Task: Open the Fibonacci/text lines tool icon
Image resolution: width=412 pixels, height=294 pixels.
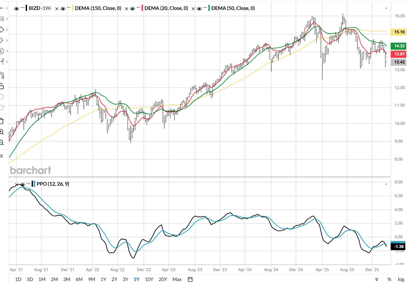Action: [x=2, y=19]
